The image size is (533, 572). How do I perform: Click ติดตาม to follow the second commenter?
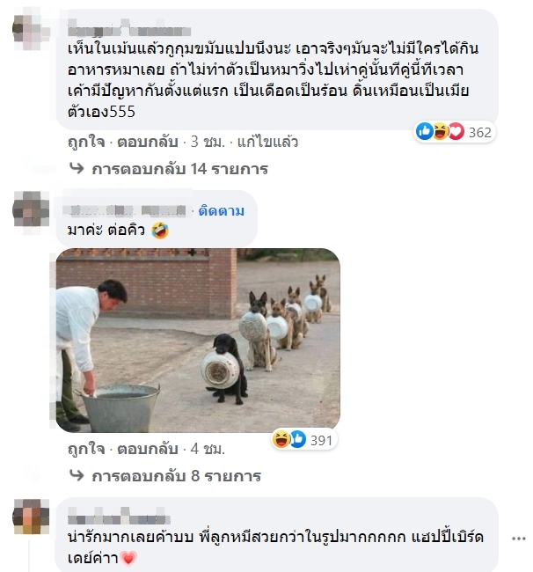coord(222,211)
